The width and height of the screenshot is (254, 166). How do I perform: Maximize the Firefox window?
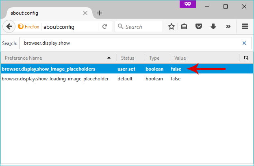(225, 6)
